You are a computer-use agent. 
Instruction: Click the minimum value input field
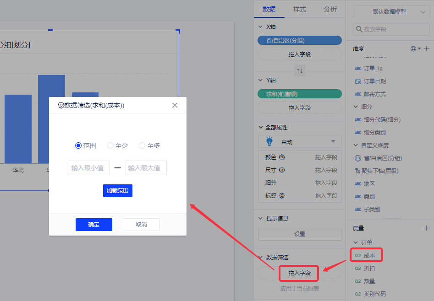(x=89, y=168)
